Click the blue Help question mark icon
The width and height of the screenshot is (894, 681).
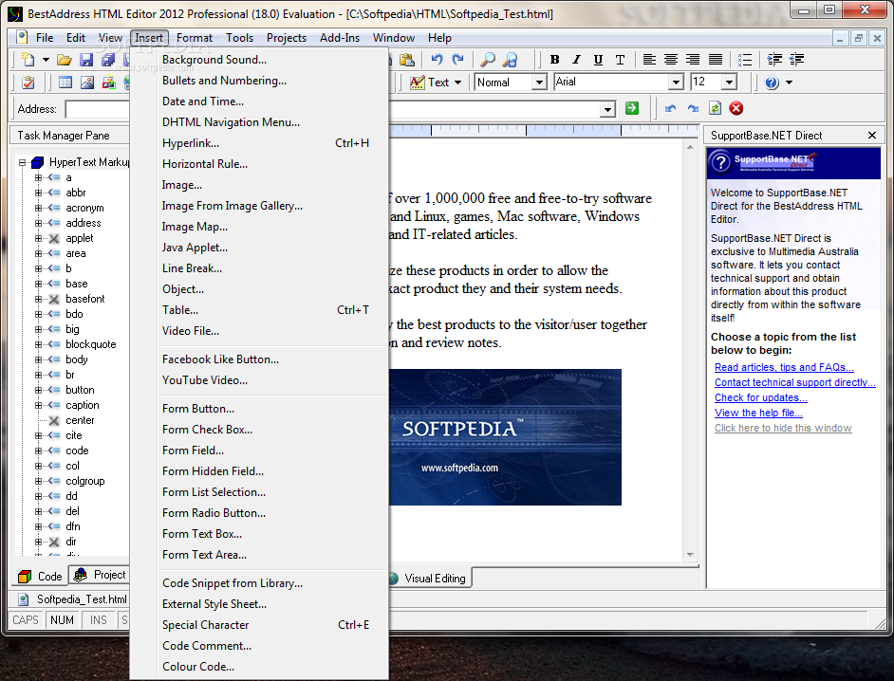(772, 83)
